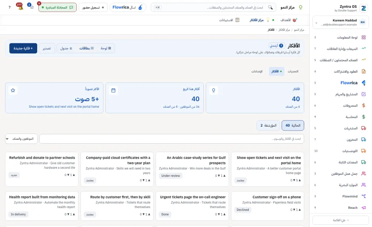Open المعدات الثابتة sidebar icon
Screen dimensions: 372x227
click(x=363, y=162)
